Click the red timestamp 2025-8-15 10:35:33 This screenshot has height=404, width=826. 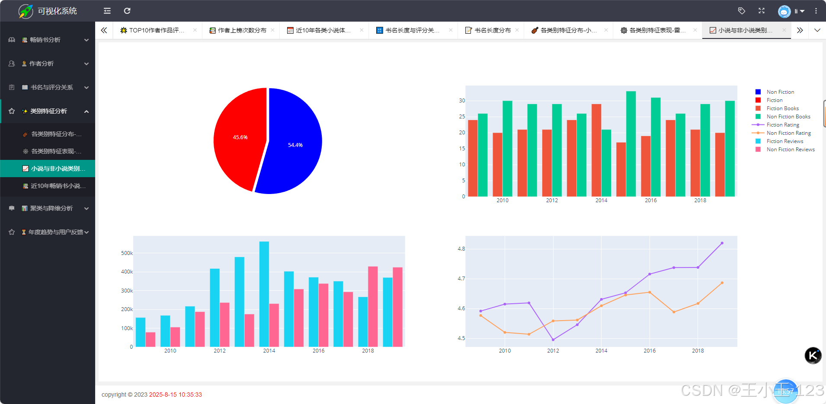pos(176,394)
